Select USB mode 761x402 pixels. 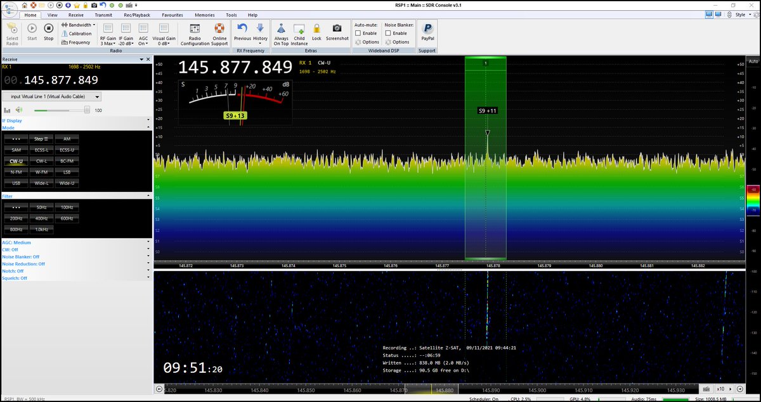tap(16, 183)
